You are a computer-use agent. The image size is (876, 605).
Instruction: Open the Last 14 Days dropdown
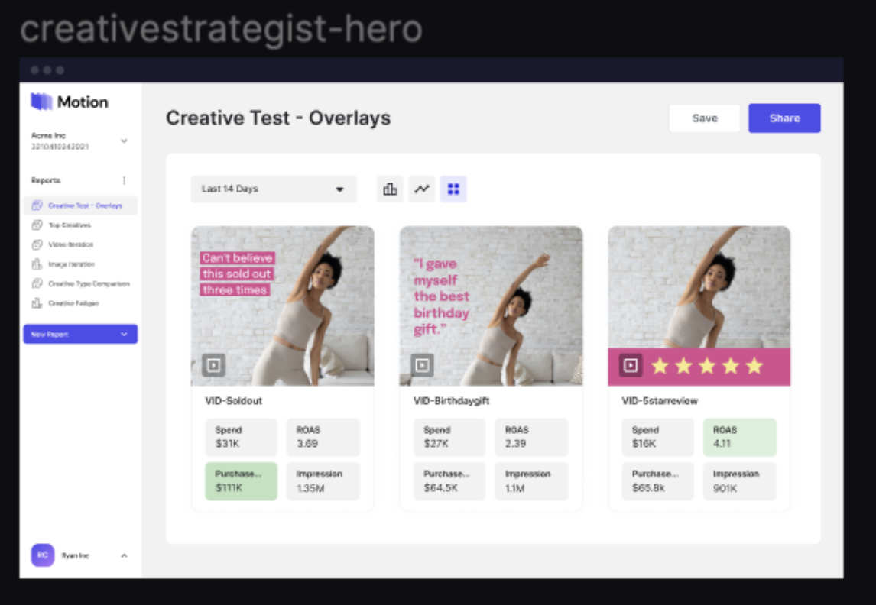point(273,189)
